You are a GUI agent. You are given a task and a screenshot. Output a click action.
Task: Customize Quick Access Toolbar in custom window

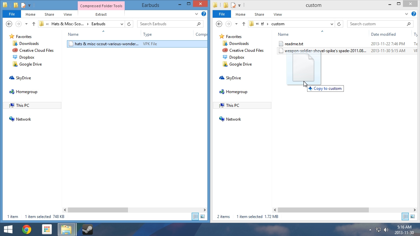[239, 5]
